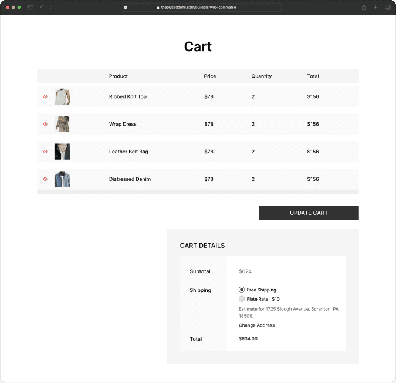
Task: Click the Safari sidebar toggle icon
Action: [31, 8]
